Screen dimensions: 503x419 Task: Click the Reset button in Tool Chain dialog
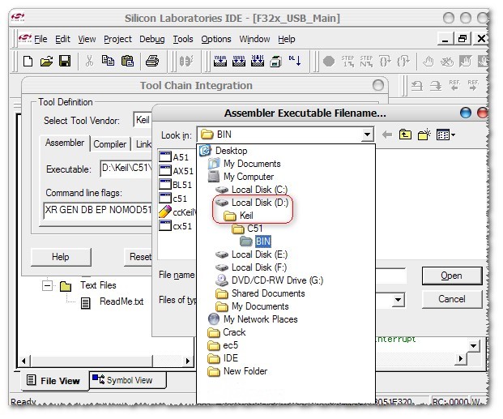(139, 257)
